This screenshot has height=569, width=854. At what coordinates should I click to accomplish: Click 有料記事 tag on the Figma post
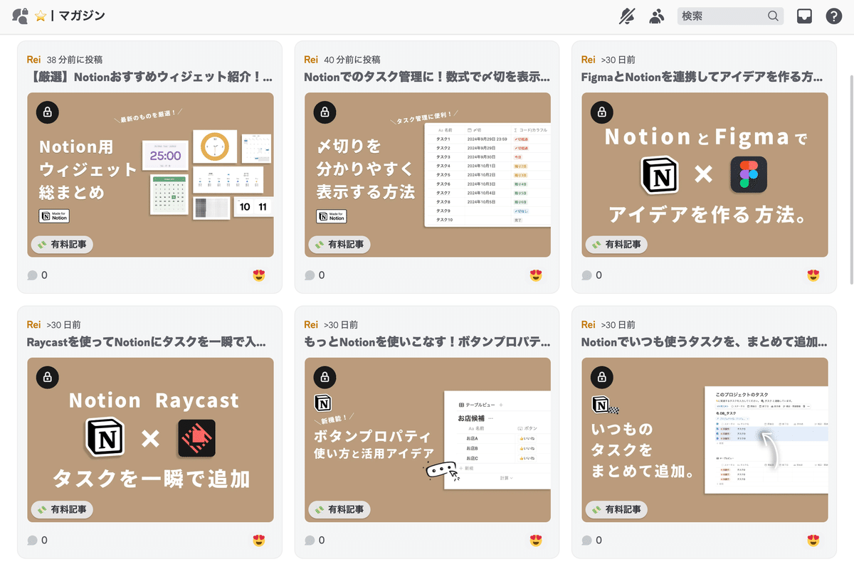[616, 245]
